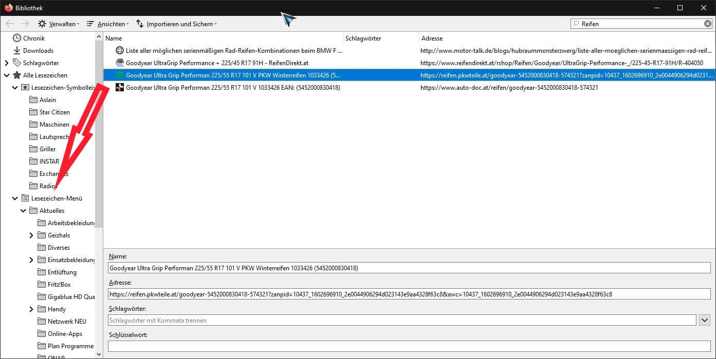Select the auto-doc.at Goodyear bookmark favicon
The image size is (716, 359).
tap(119, 88)
